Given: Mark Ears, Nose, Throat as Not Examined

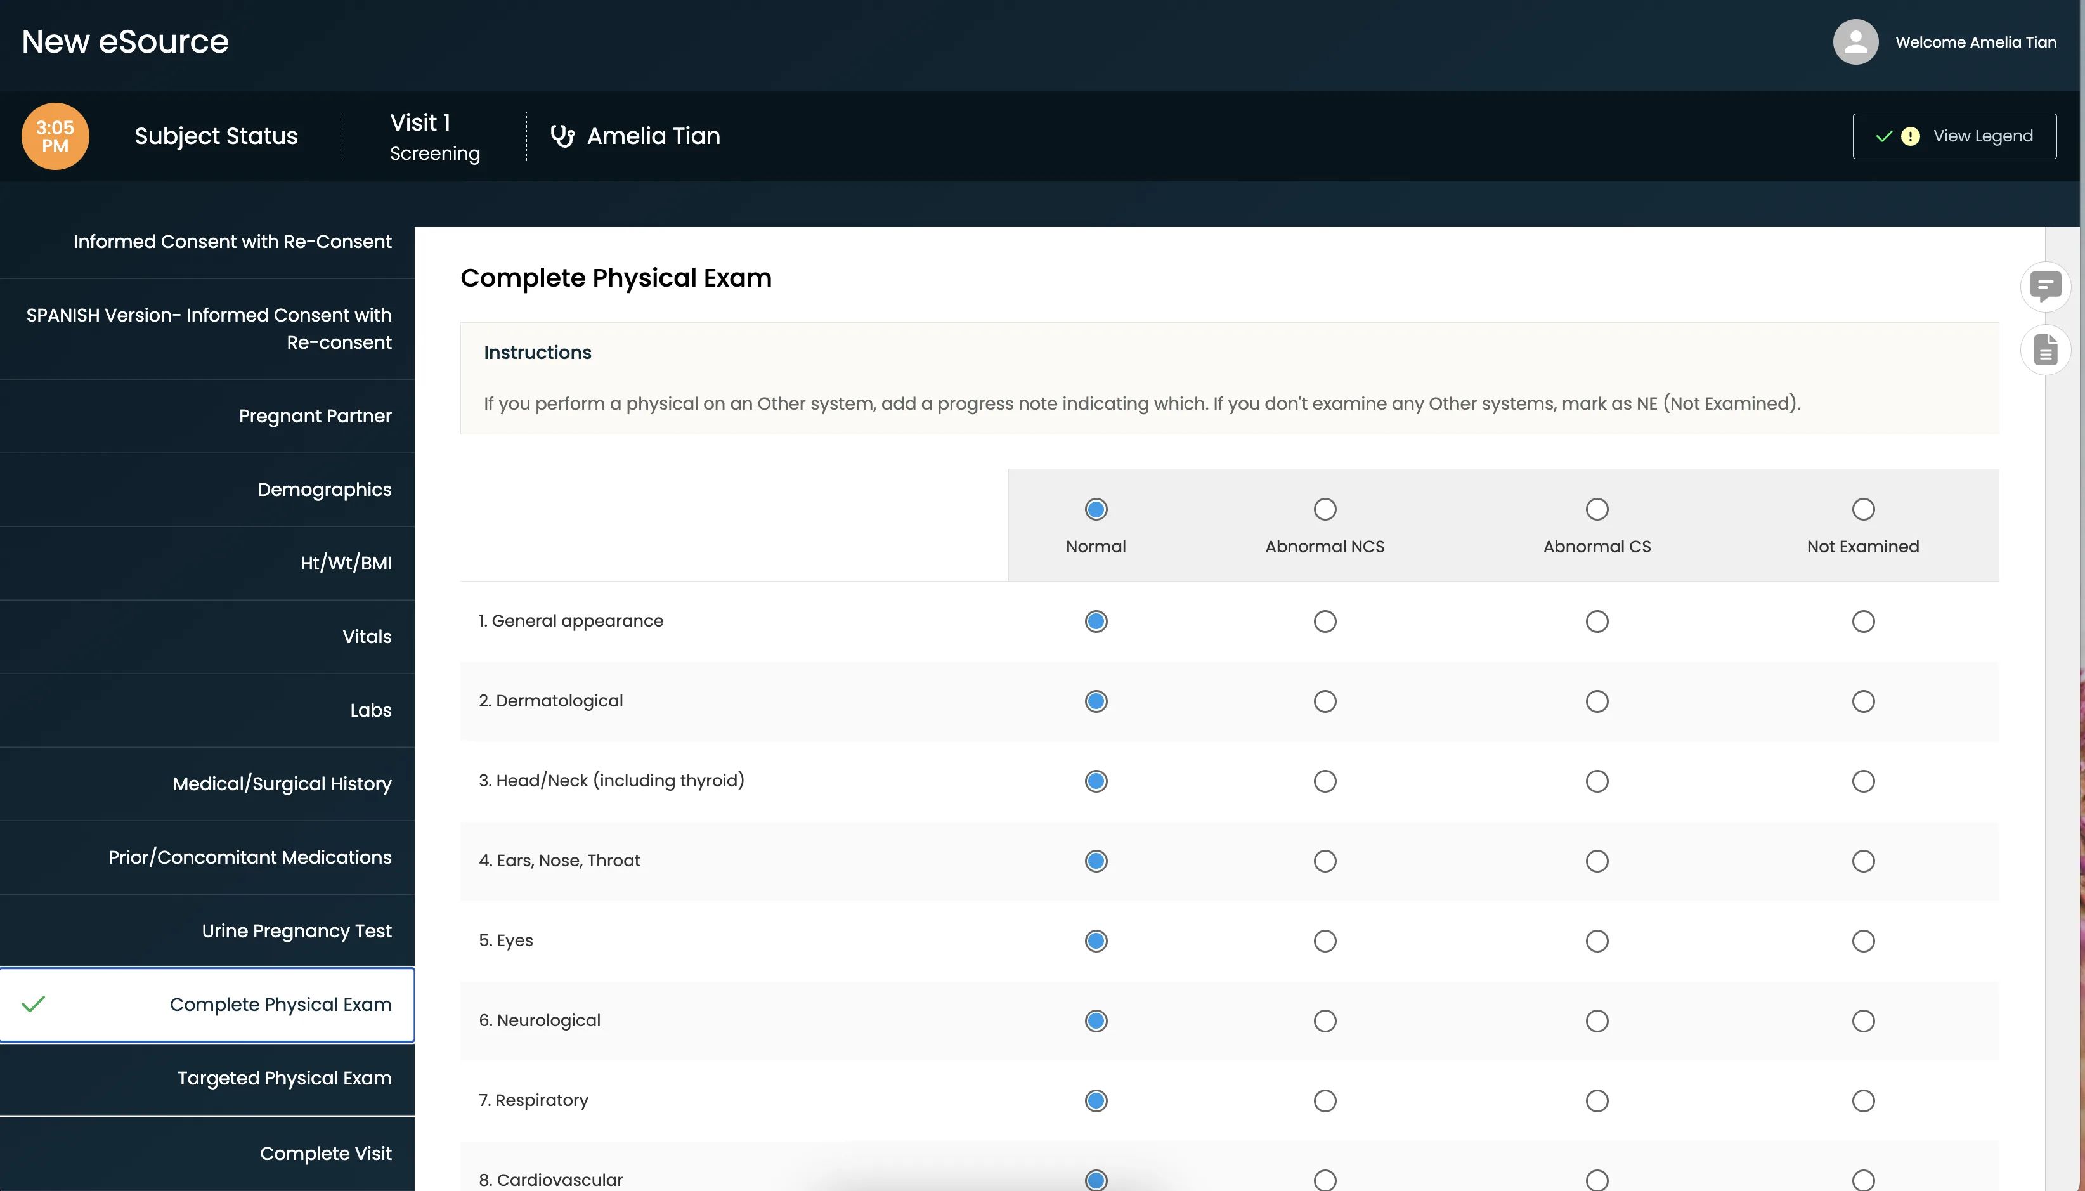Looking at the screenshot, I should [x=1862, y=861].
